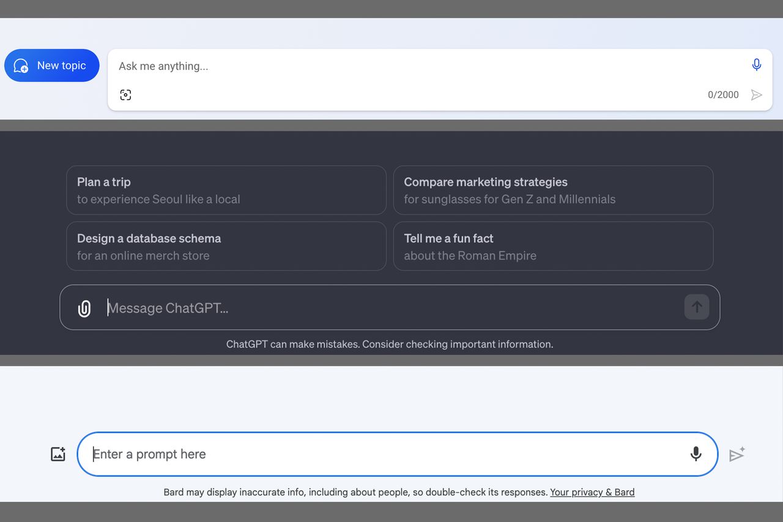Upload an image using the Bard image icon

point(58,454)
